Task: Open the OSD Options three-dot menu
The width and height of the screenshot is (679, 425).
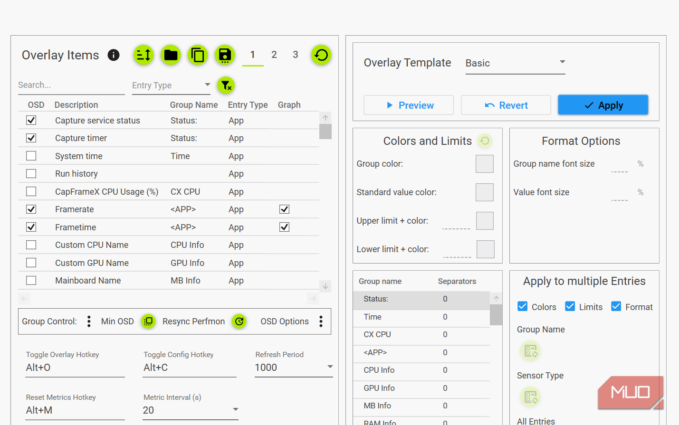Action: 321,321
